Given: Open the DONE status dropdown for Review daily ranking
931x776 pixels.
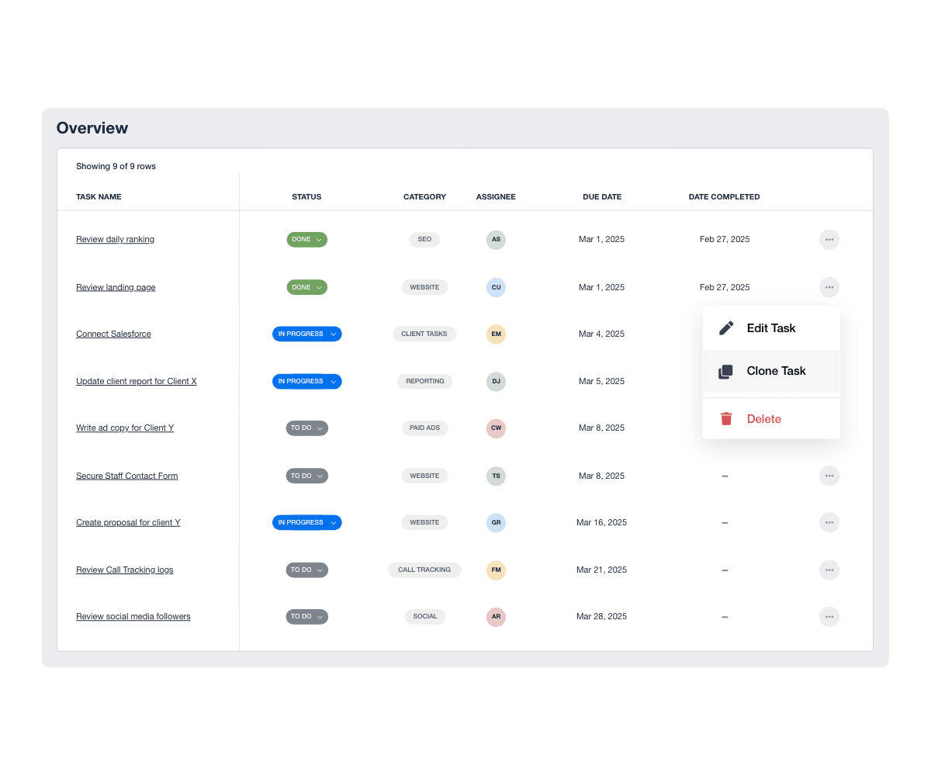Looking at the screenshot, I should (306, 240).
